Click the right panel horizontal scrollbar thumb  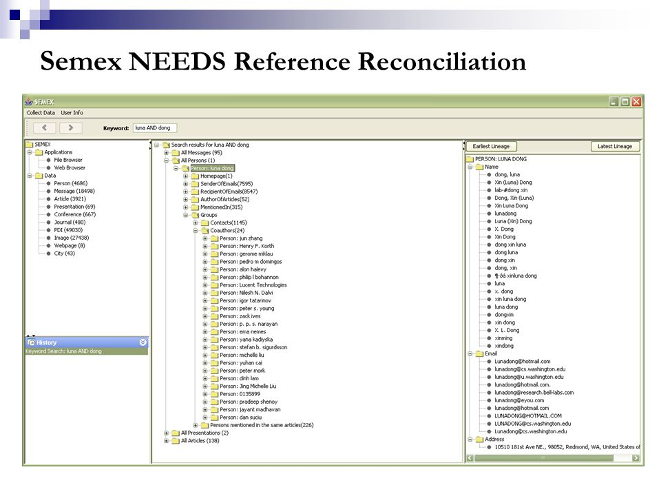pos(544,458)
